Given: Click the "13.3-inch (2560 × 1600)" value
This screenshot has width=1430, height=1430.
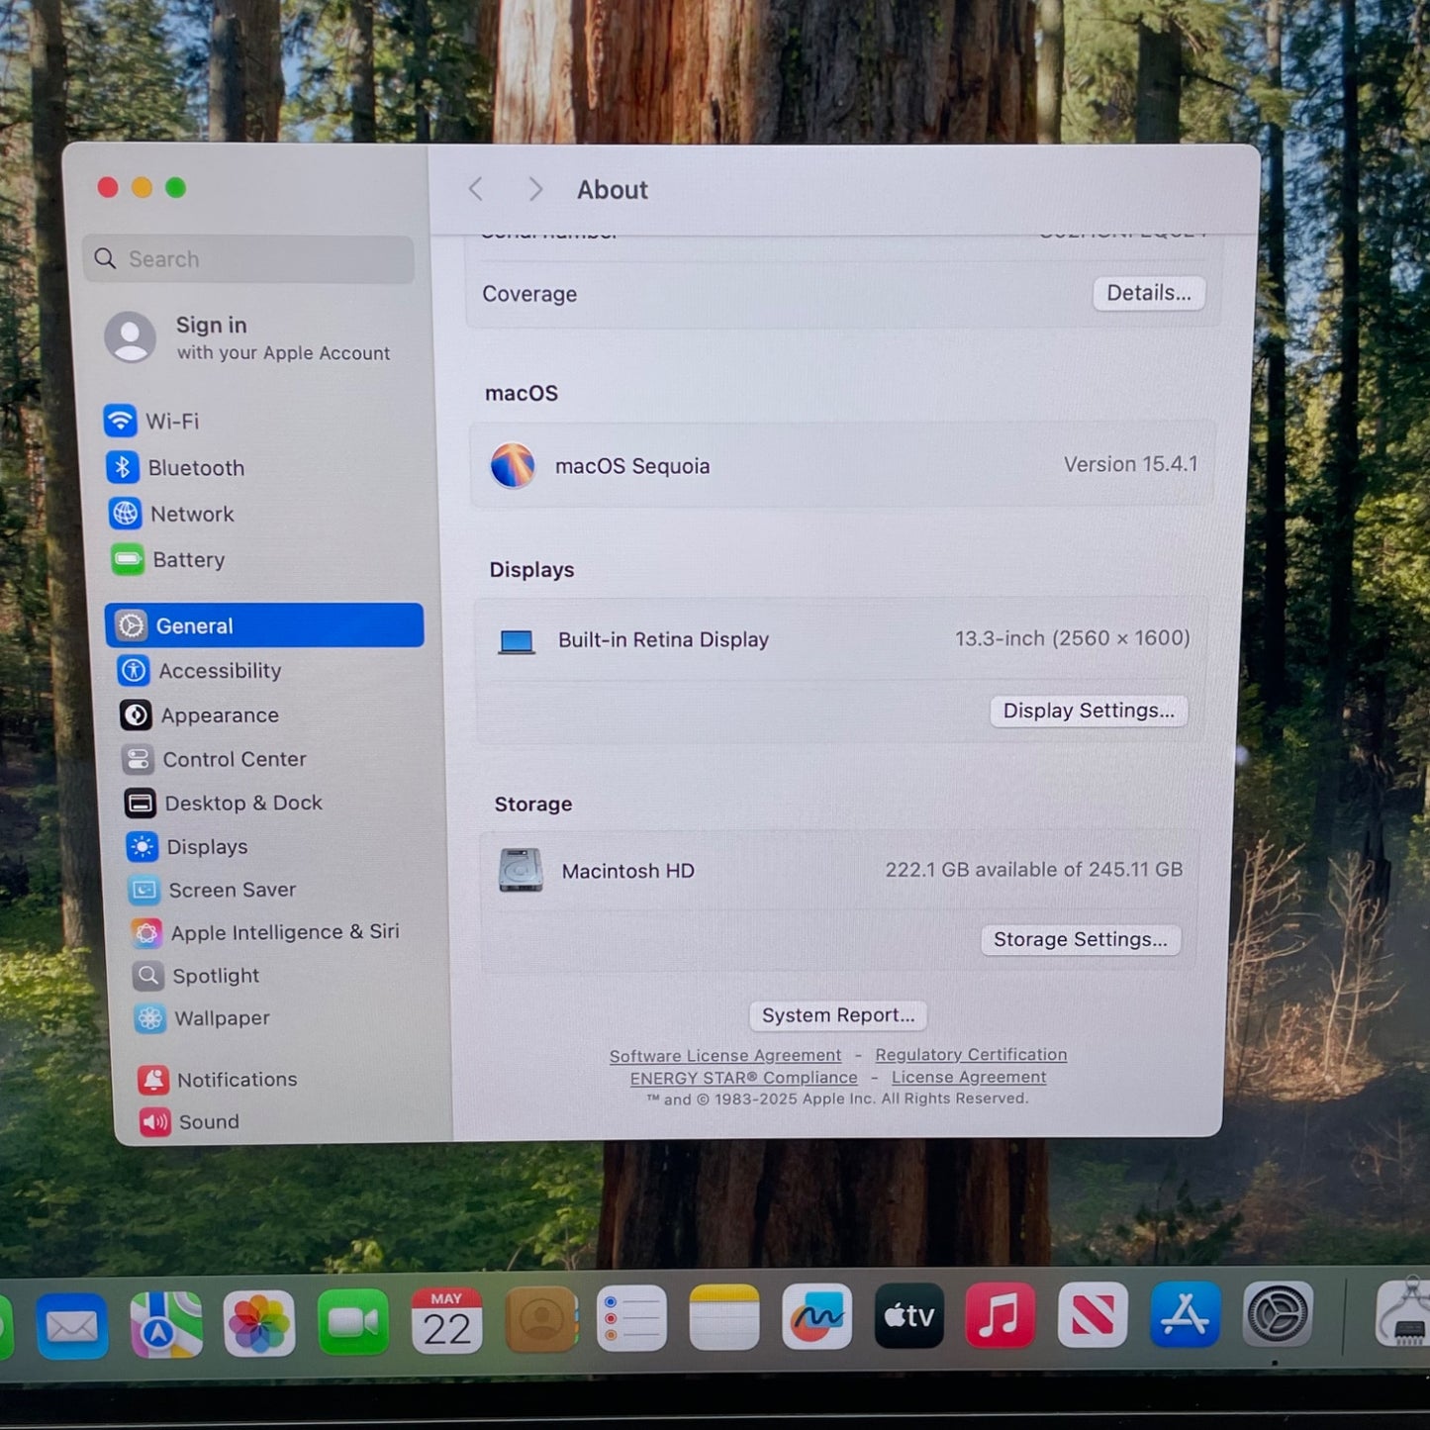Looking at the screenshot, I should point(1073,638).
